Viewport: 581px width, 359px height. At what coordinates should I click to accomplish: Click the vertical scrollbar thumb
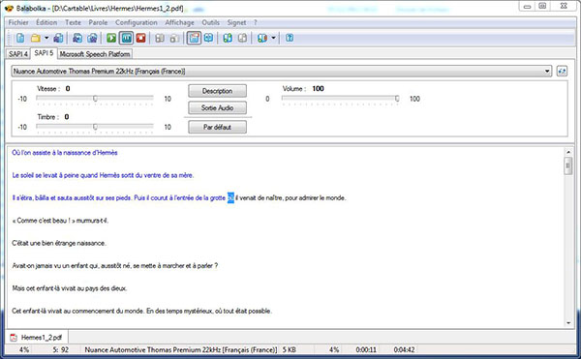click(x=568, y=165)
